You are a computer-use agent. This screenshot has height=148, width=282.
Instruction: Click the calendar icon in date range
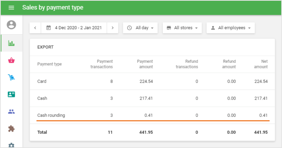coord(49,28)
